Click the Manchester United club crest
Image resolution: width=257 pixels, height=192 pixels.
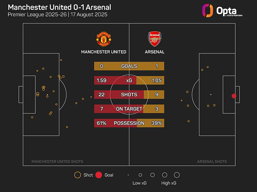(x=104, y=39)
